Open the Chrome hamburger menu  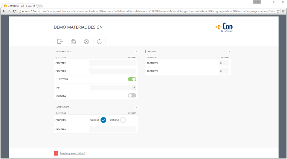(283, 11)
